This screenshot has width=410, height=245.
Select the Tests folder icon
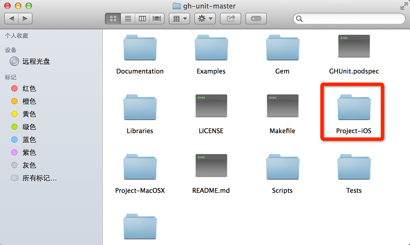[x=354, y=167]
